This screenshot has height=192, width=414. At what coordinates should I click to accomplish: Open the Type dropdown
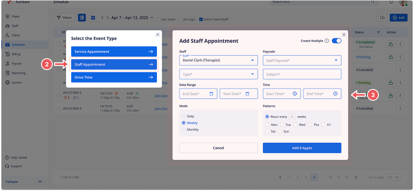click(218, 74)
